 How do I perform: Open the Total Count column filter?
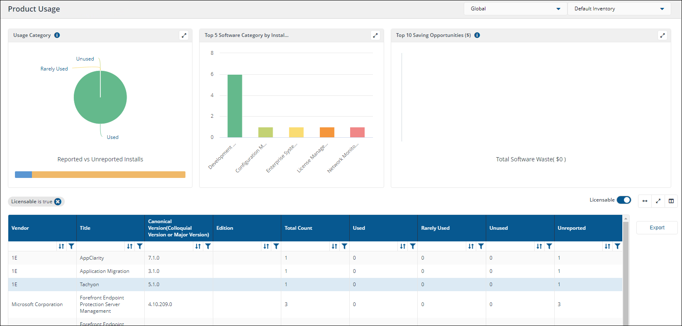tap(344, 246)
